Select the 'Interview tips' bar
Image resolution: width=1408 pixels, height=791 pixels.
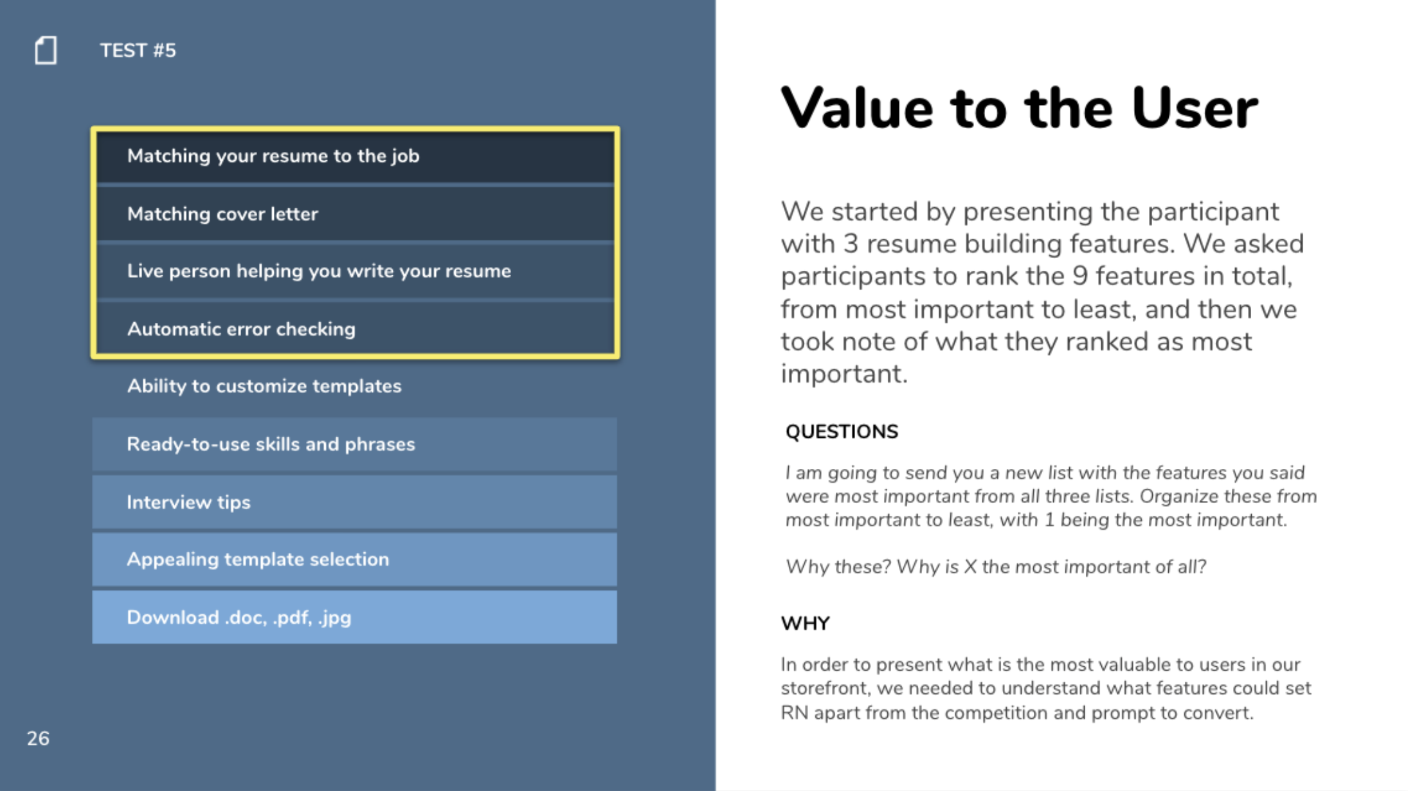[355, 502]
